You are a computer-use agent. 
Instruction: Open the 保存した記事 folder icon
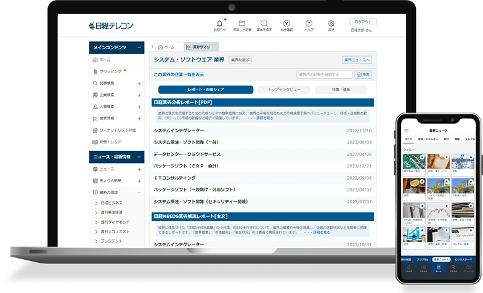coord(242,23)
